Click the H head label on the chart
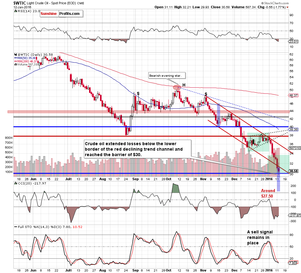This screenshot has height=273, width=301. [184, 85]
